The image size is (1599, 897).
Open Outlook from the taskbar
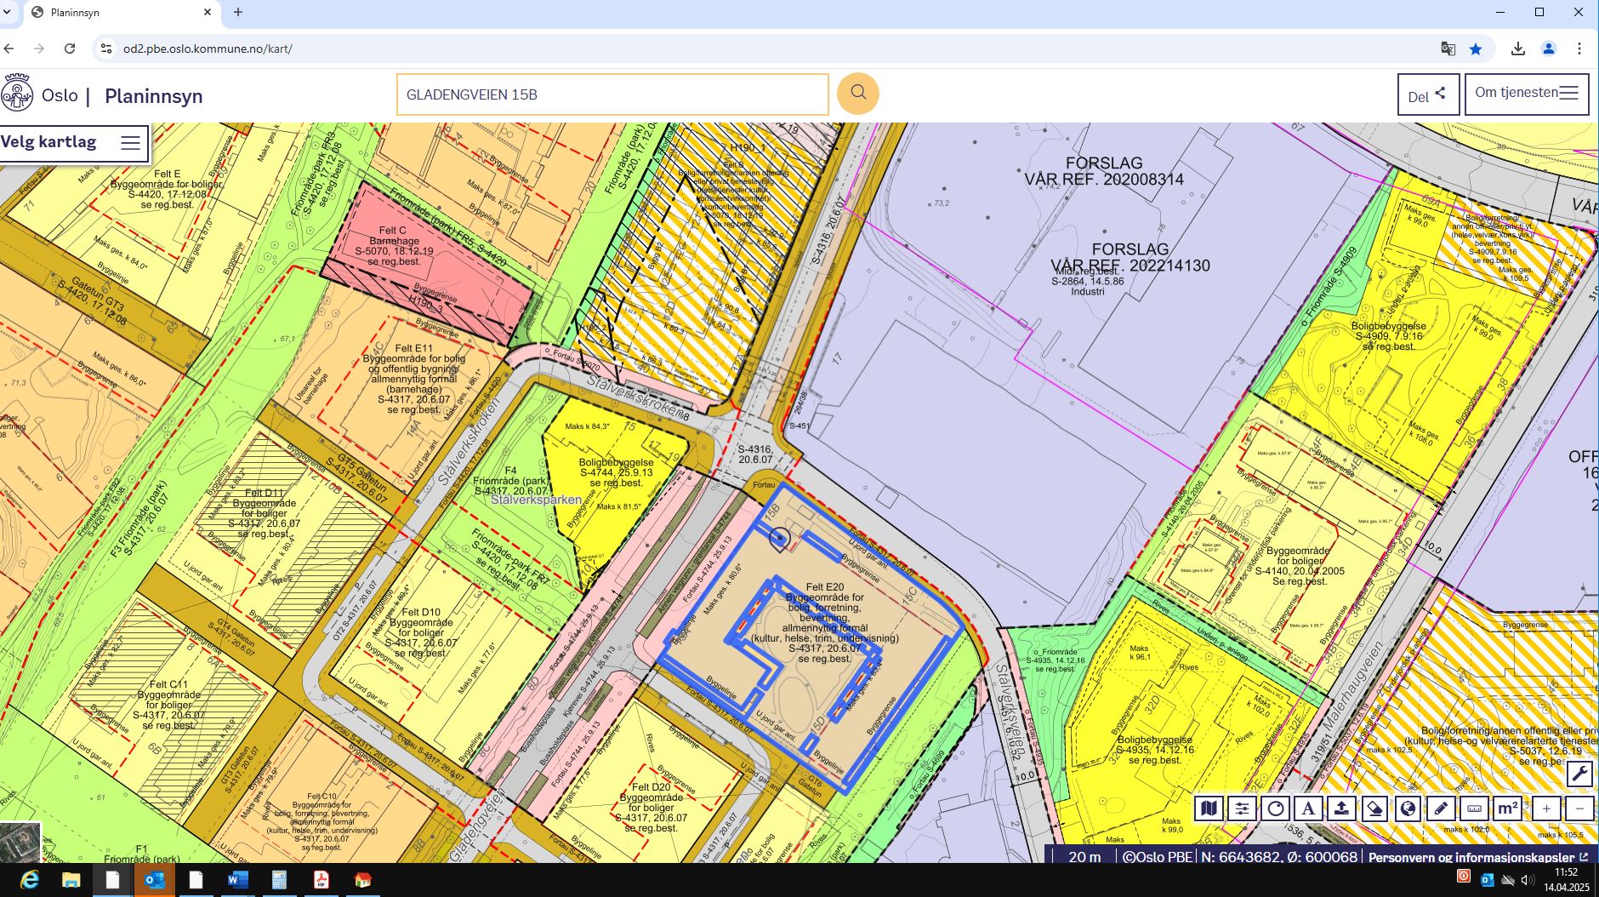coord(154,880)
